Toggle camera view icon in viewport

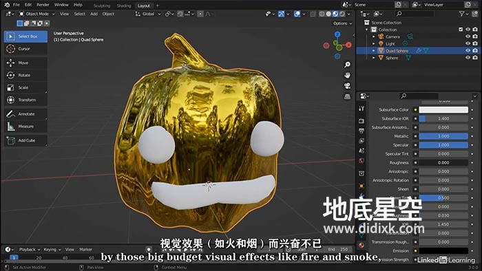click(x=347, y=85)
